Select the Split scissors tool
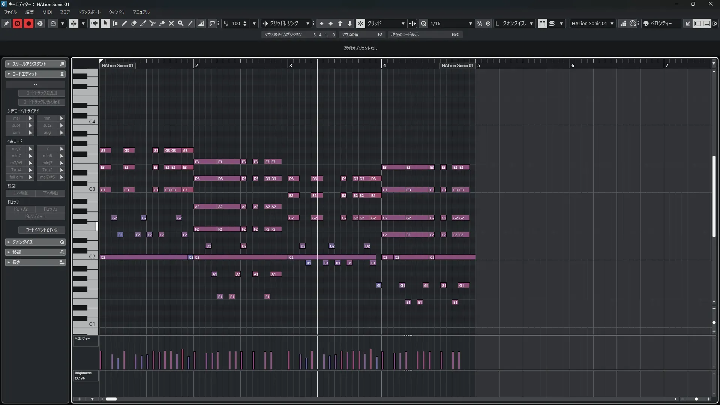Screen dimensions: 720x405 (153, 23)
